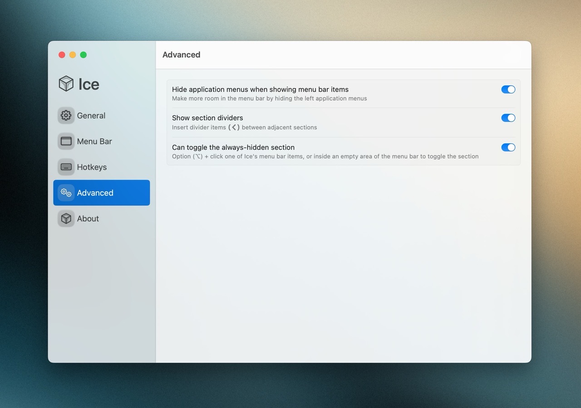This screenshot has height=408, width=581.
Task: Click 'Can toggle the always-hidden section' label
Action: point(233,147)
